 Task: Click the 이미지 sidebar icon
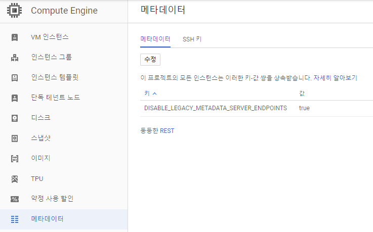point(15,158)
